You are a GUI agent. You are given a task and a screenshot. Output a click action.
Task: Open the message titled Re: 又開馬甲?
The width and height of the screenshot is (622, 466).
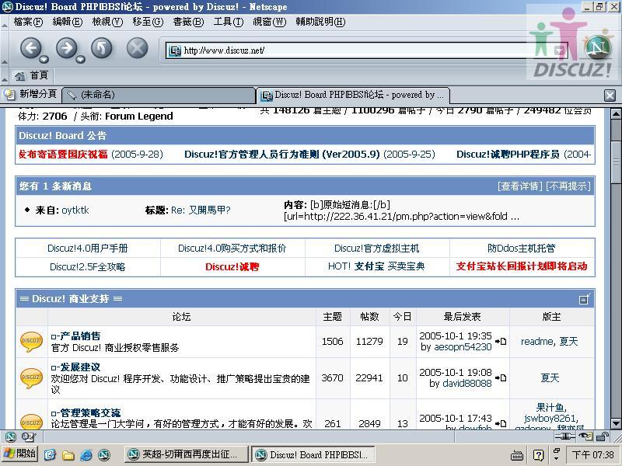(201, 210)
